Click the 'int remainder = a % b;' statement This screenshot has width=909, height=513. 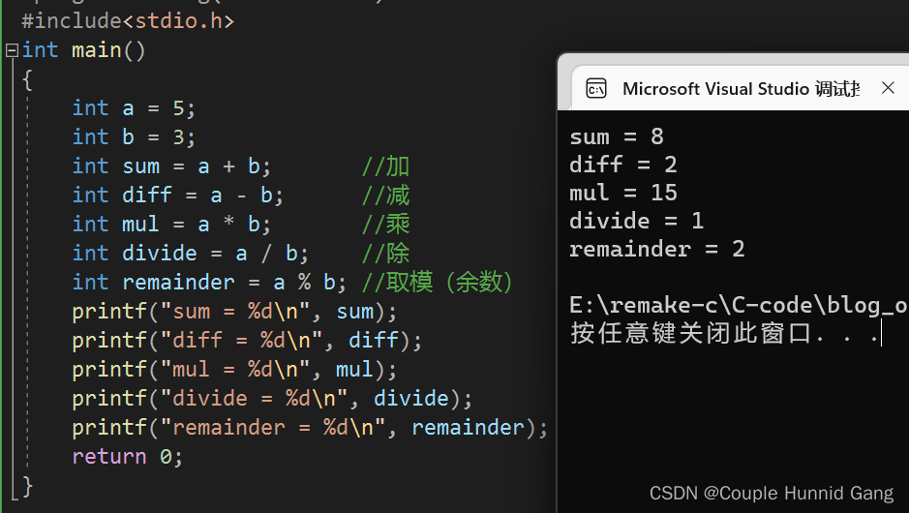coord(209,283)
